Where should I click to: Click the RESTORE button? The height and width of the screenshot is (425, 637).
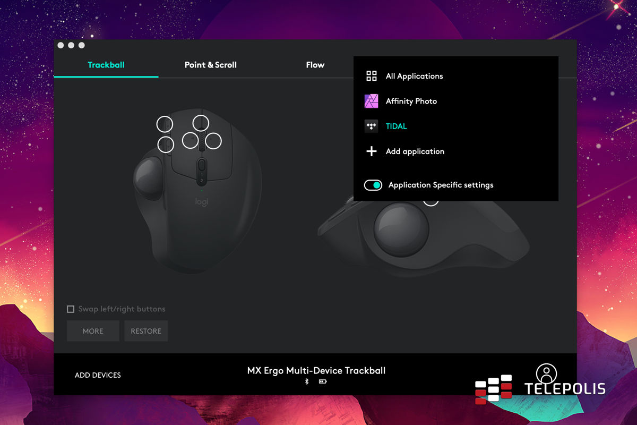tap(146, 331)
